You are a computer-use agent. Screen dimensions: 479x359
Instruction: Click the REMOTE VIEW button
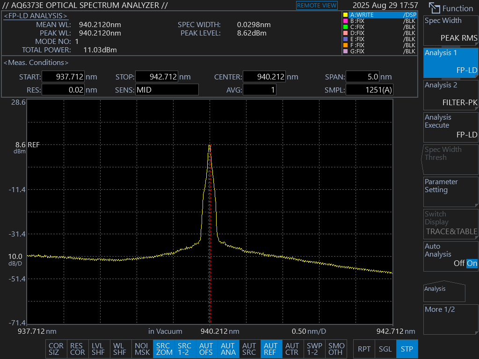[317, 6]
